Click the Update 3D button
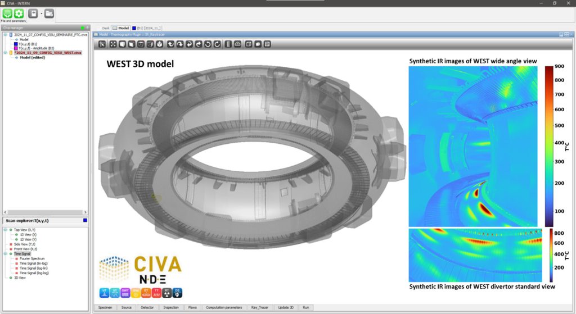Screen dimensions: 576x314 tap(285, 307)
